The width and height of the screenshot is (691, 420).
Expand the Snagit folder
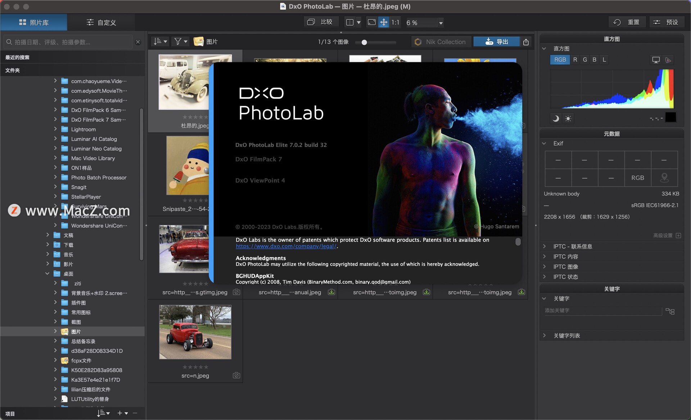tap(55, 187)
